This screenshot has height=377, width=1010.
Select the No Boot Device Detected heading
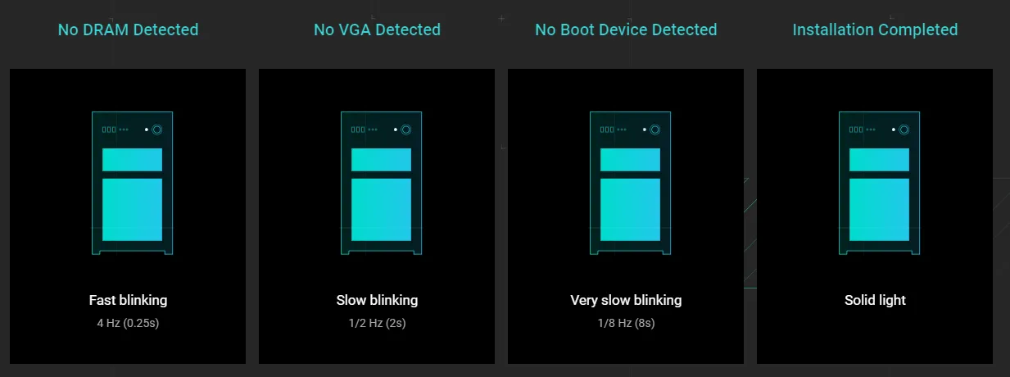coord(626,30)
